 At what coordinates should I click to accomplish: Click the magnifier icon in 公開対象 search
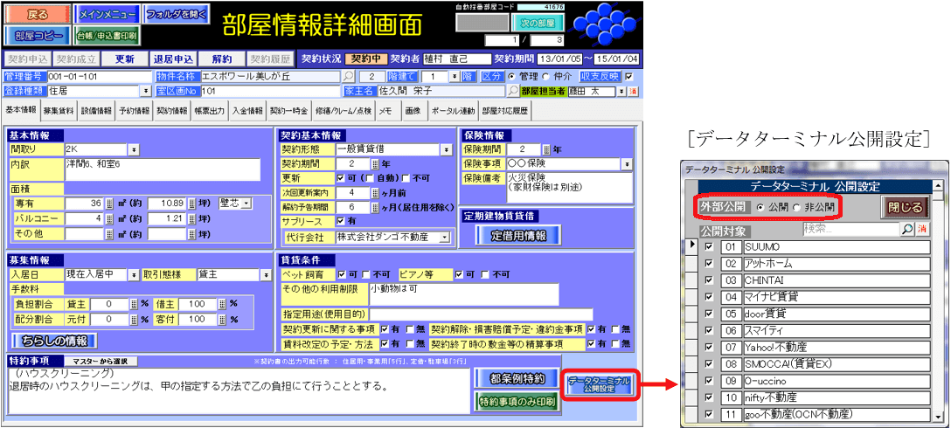coord(906,229)
